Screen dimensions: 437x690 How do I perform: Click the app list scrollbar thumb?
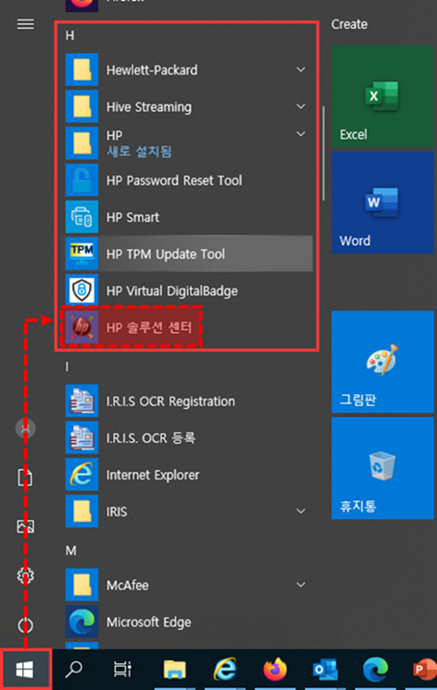coord(324,154)
